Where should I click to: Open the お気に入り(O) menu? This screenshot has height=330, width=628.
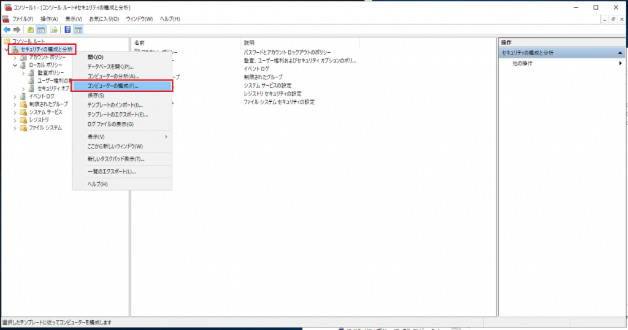[x=104, y=19]
